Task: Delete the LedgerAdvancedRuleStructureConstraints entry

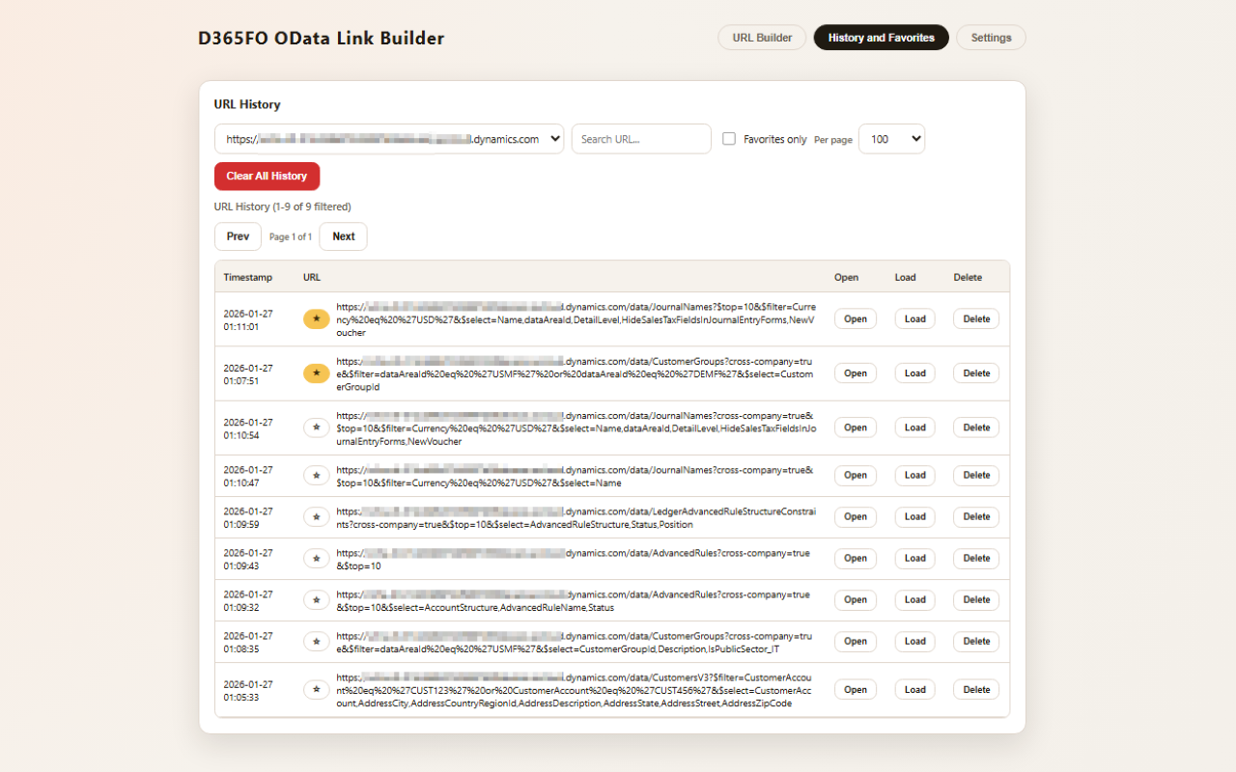Action: coord(976,516)
